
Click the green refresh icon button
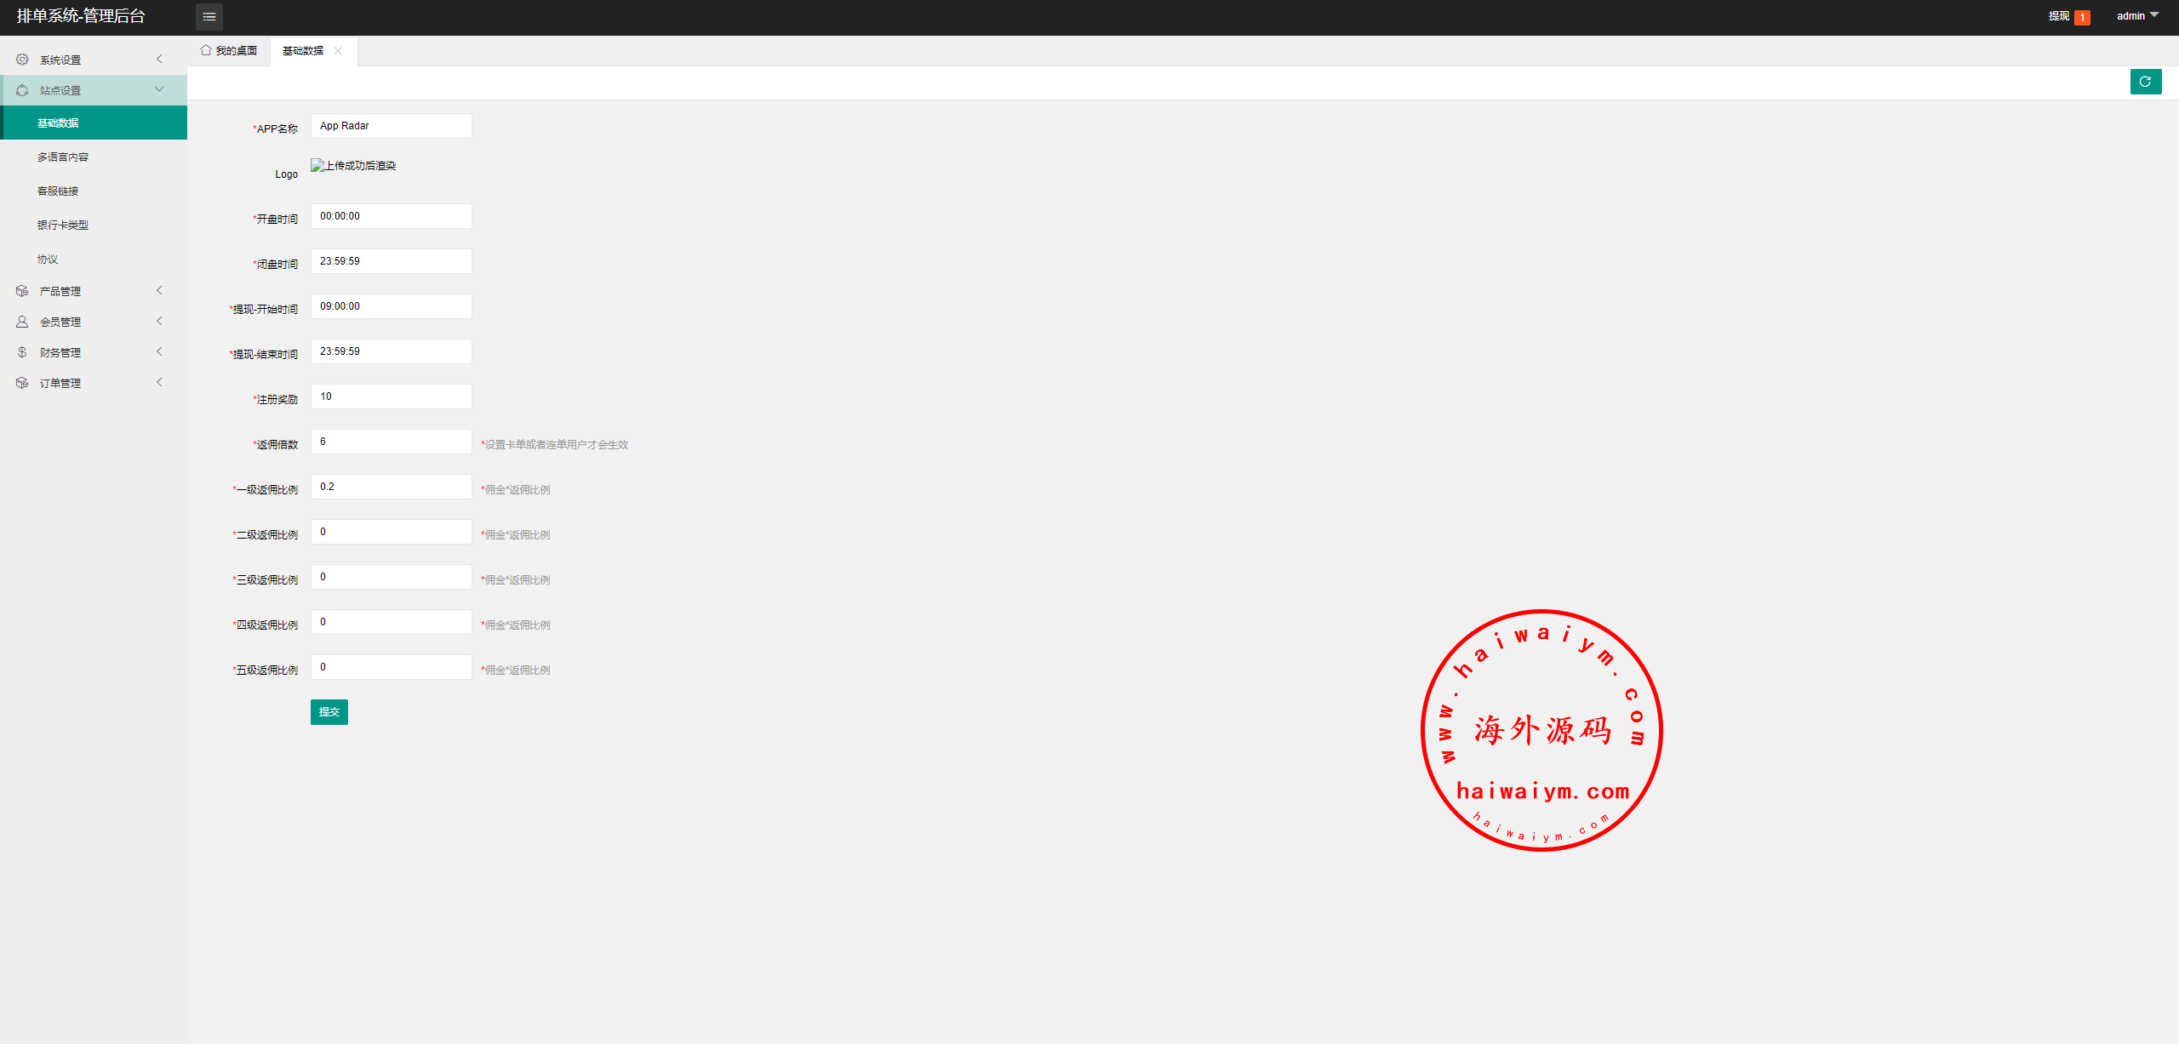click(x=2146, y=82)
